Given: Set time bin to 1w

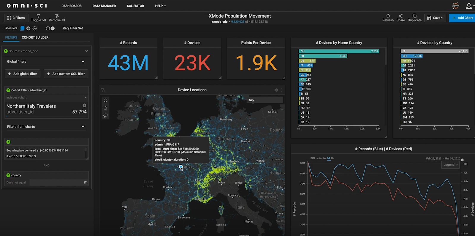Looking at the screenshot, I should coord(324,158).
